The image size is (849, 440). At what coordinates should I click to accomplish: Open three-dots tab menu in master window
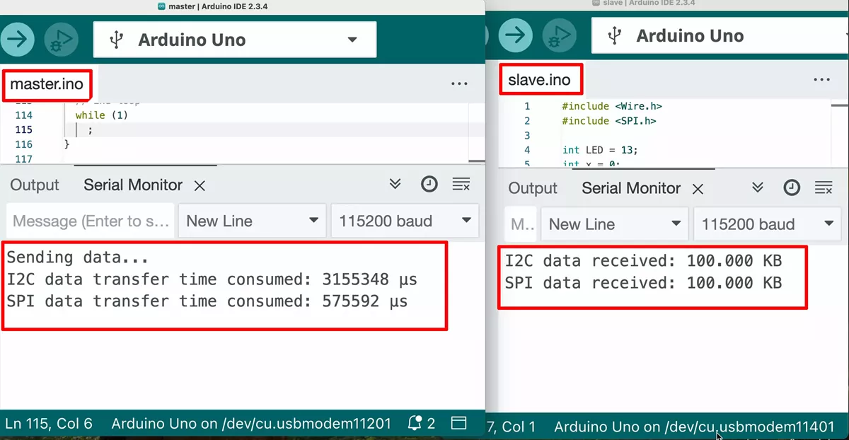459,83
